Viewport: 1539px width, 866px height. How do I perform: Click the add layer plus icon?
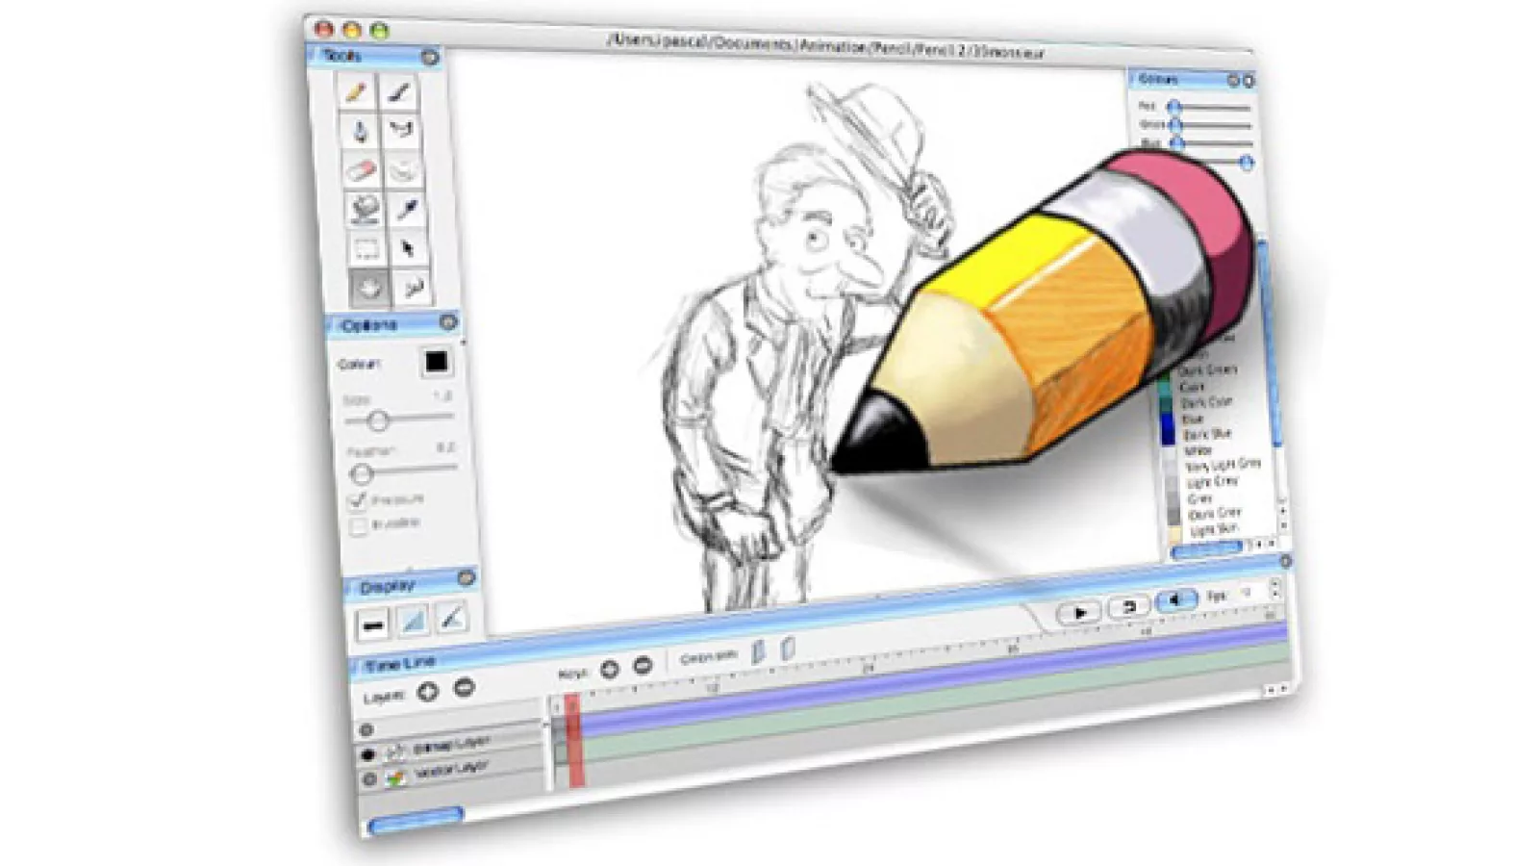[428, 691]
